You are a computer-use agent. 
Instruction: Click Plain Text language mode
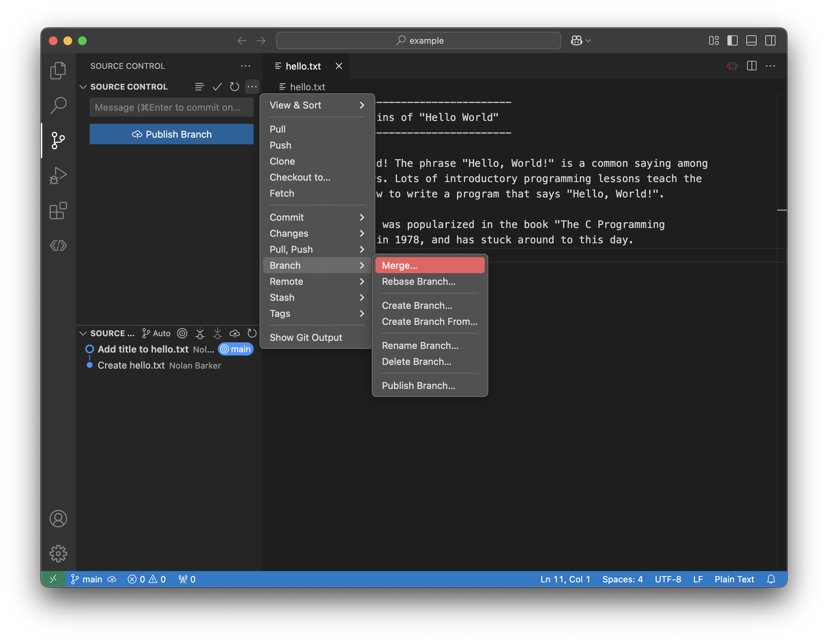(734, 579)
